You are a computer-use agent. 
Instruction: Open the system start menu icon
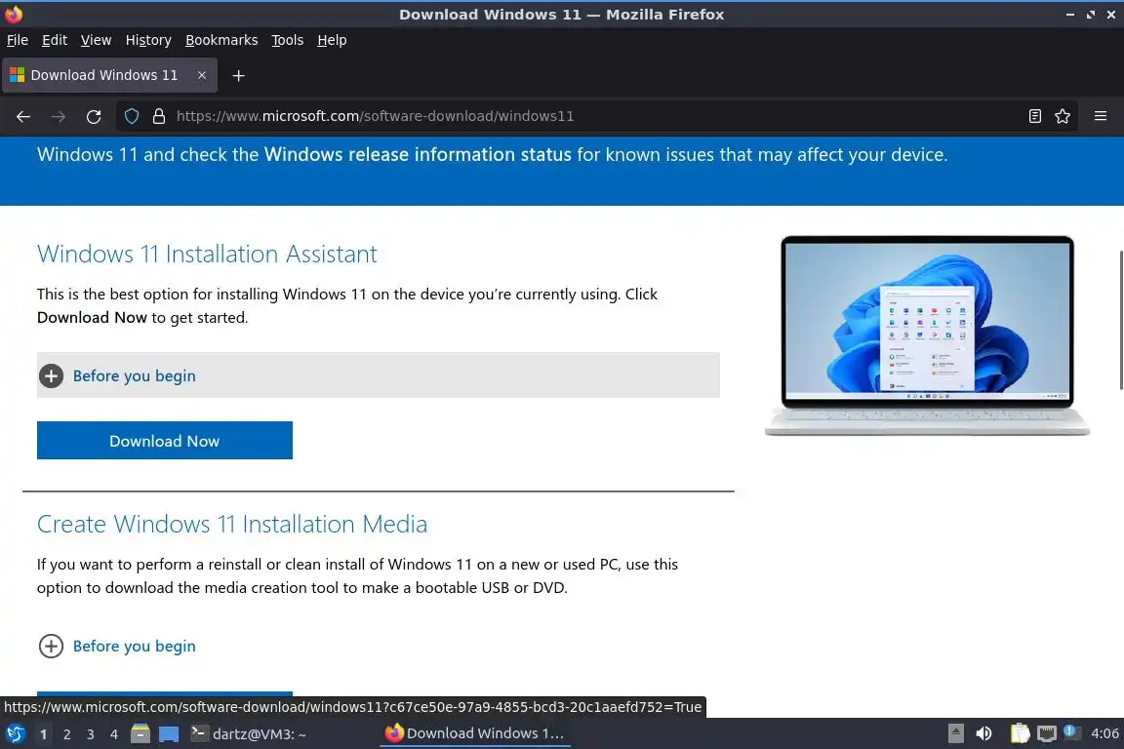pos(15,734)
